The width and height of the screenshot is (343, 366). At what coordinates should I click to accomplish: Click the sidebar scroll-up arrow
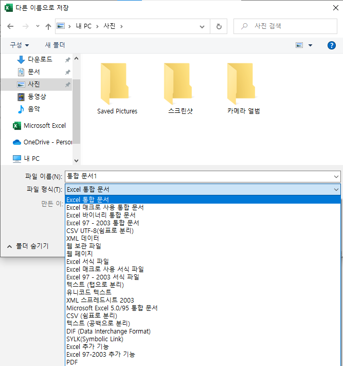pyautogui.click(x=77, y=58)
